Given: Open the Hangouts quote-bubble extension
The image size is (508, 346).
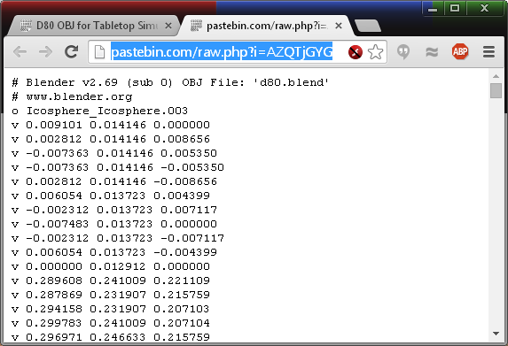Looking at the screenshot, I should point(403,52).
